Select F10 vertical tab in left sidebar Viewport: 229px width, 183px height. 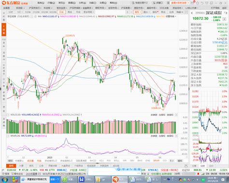pyautogui.click(x=4, y=43)
